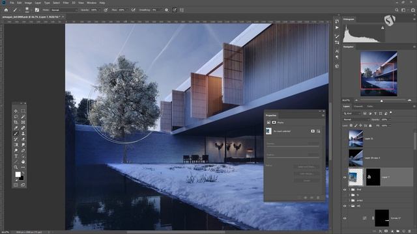
Task: Select the Gradient tool
Action: pyautogui.click(x=16, y=145)
